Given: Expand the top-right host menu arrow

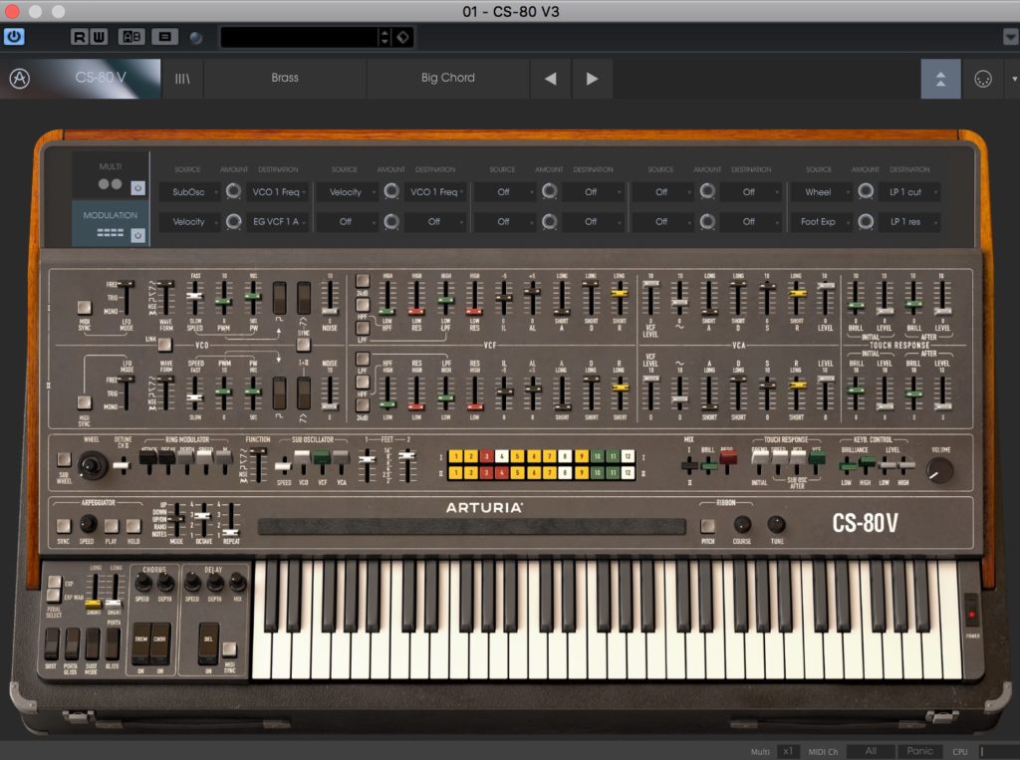Looking at the screenshot, I should click(x=1010, y=37).
